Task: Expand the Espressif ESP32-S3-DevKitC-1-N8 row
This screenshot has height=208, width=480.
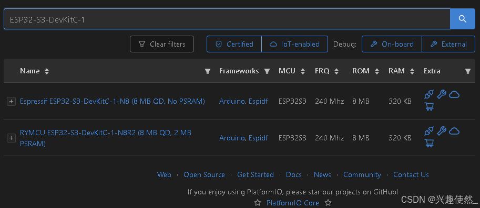Action: tap(11, 102)
